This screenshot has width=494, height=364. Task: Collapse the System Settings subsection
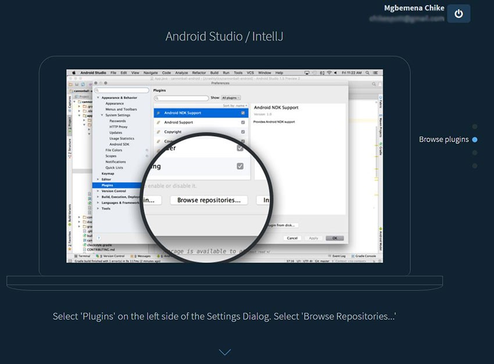click(102, 115)
